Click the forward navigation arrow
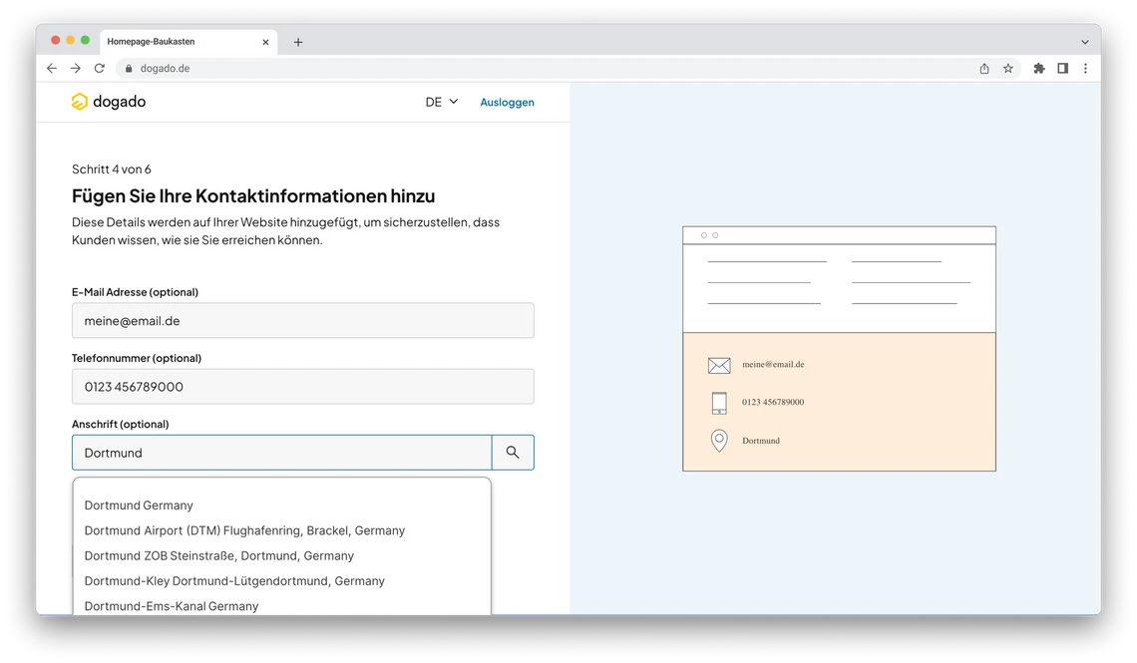This screenshot has height=663, width=1137. point(75,68)
